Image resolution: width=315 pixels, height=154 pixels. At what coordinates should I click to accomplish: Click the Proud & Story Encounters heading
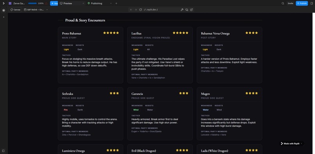[85, 20]
